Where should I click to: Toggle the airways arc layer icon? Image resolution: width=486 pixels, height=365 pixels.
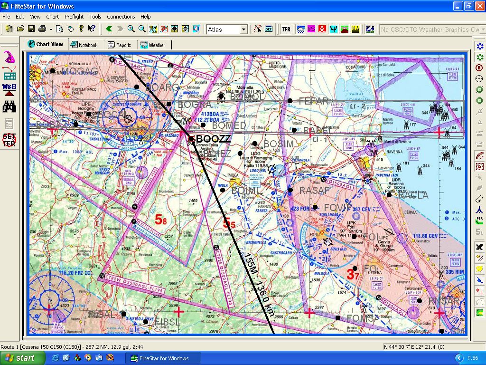(x=479, y=155)
